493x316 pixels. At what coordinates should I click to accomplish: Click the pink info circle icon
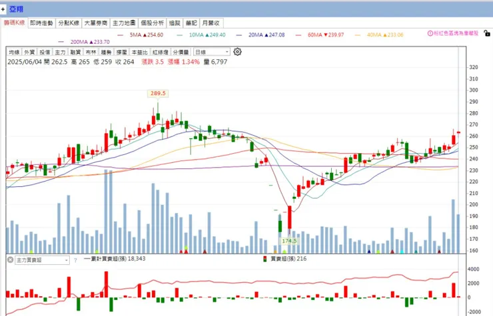430,33
